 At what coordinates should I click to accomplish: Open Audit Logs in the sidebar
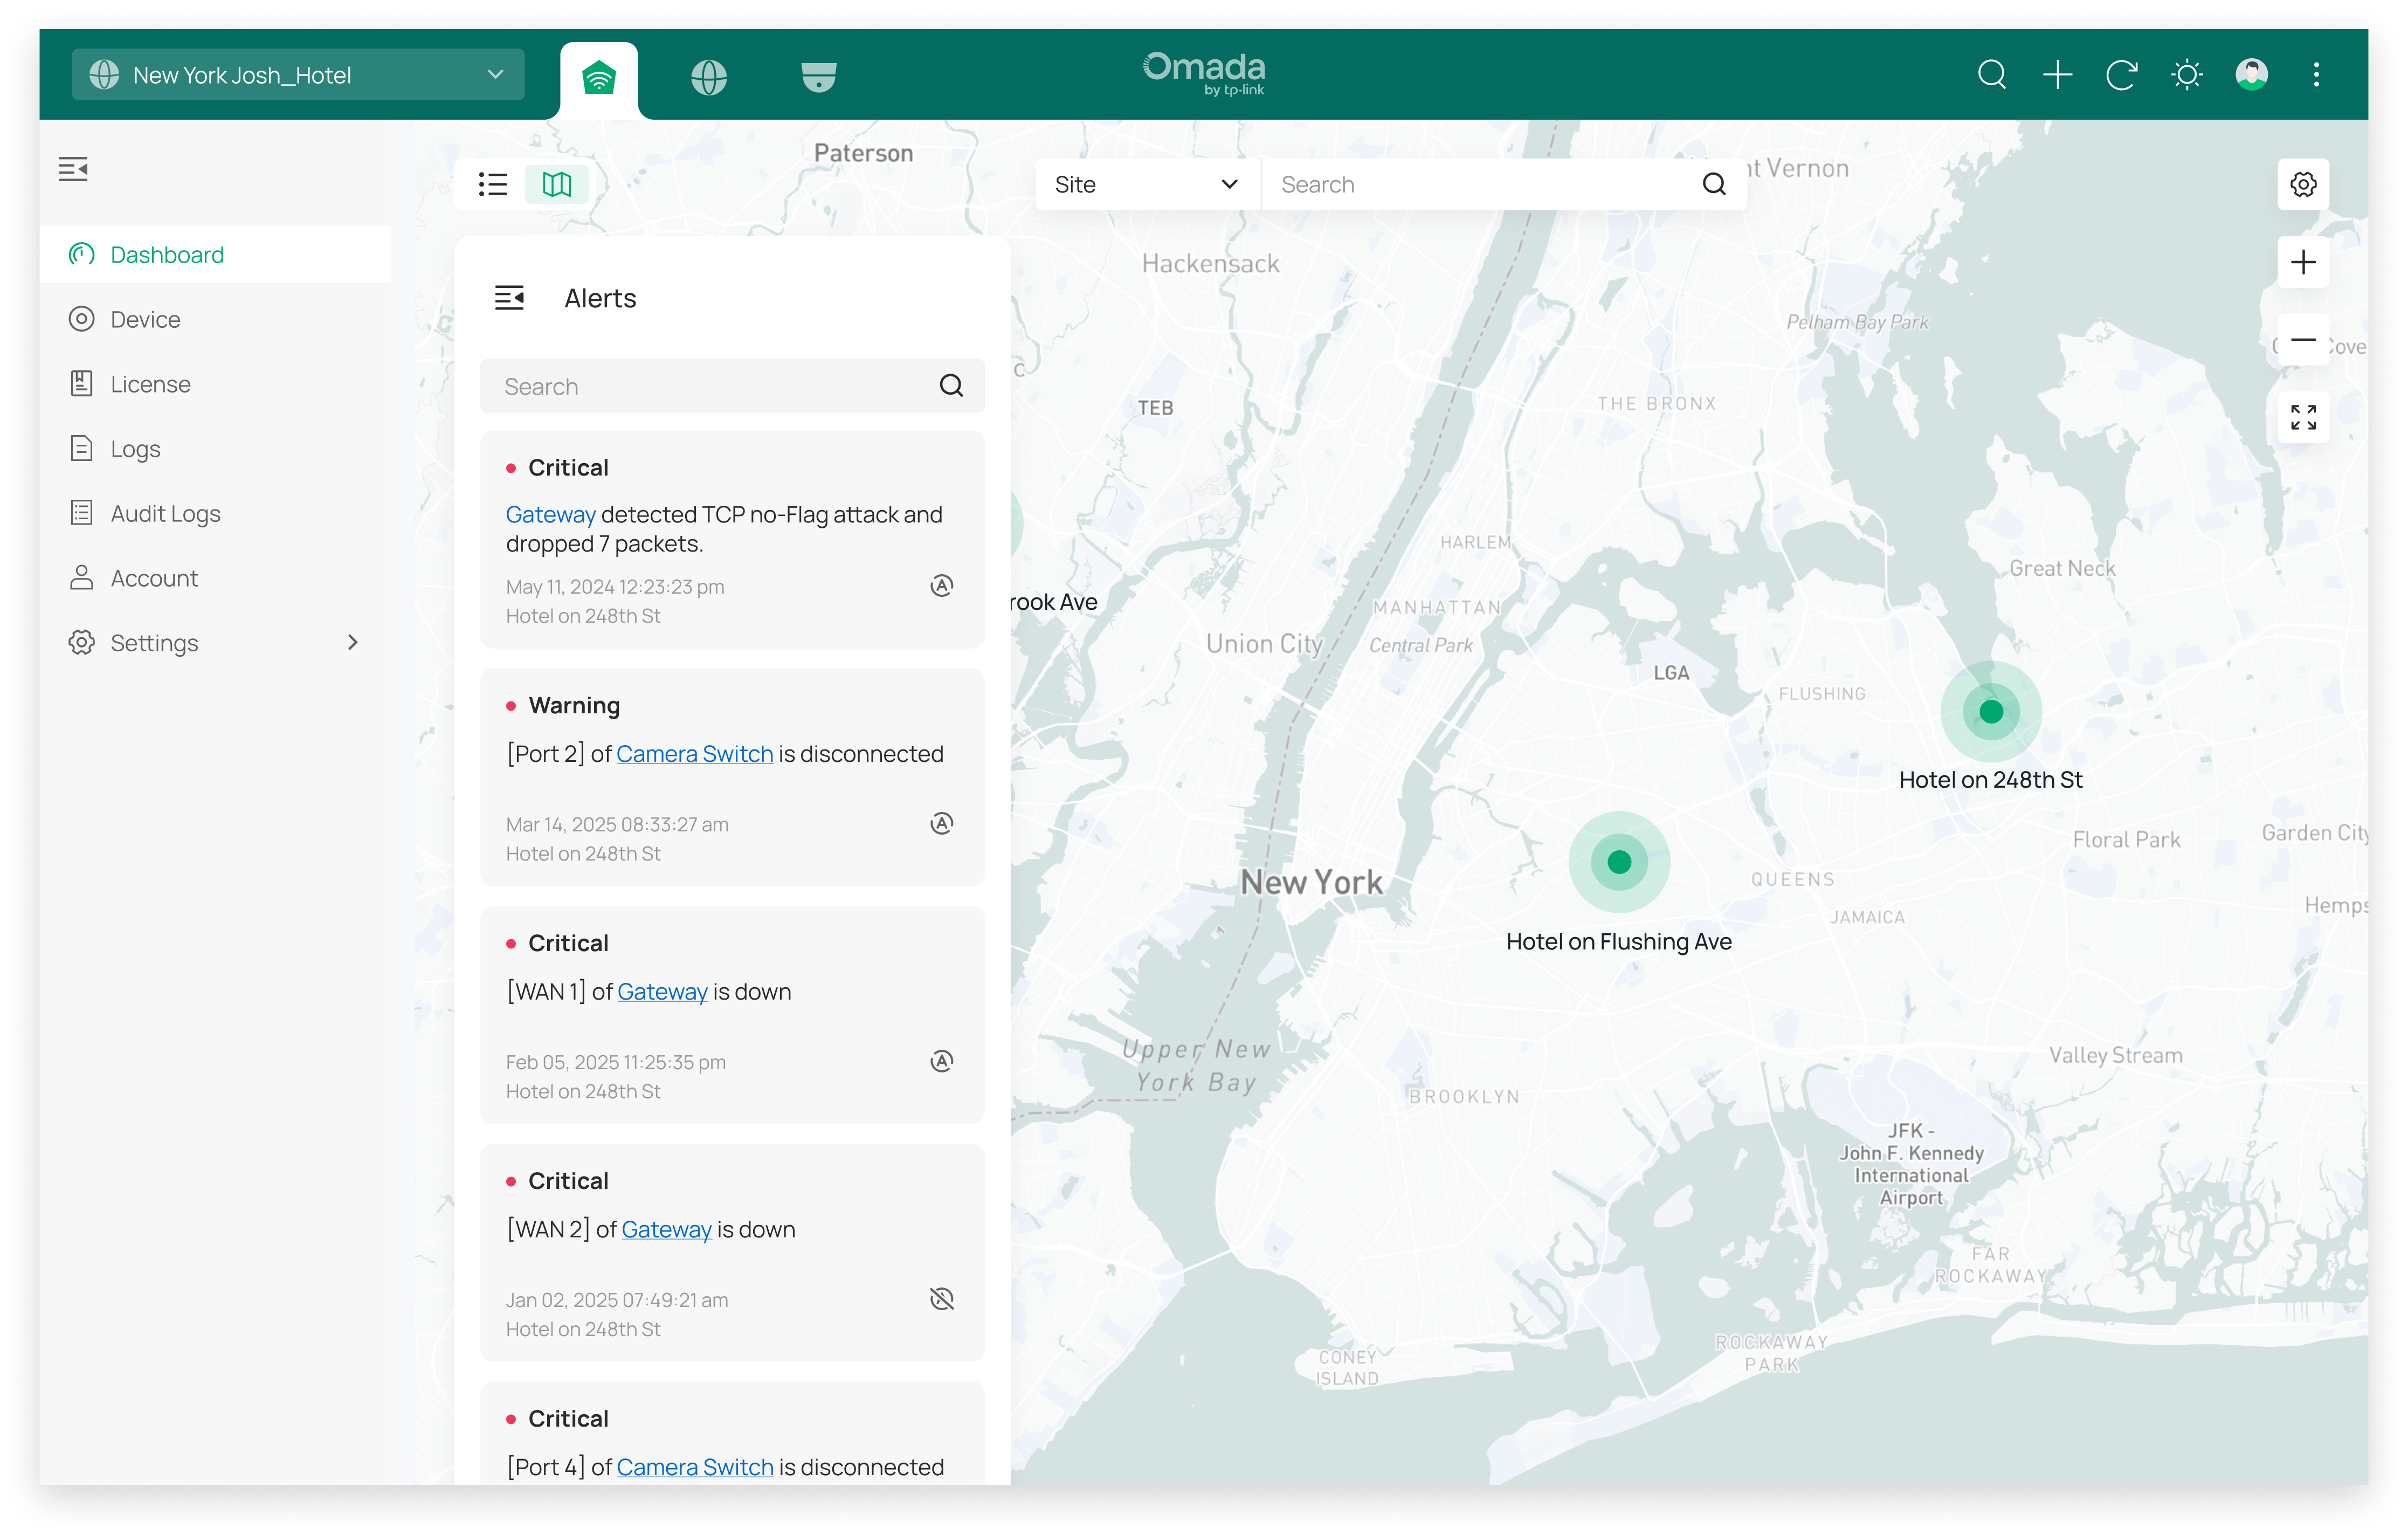(165, 514)
